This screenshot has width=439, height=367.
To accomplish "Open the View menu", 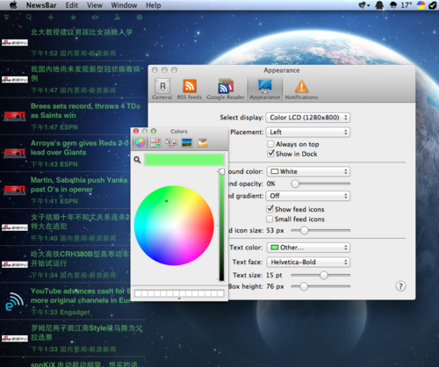I will click(x=95, y=5).
